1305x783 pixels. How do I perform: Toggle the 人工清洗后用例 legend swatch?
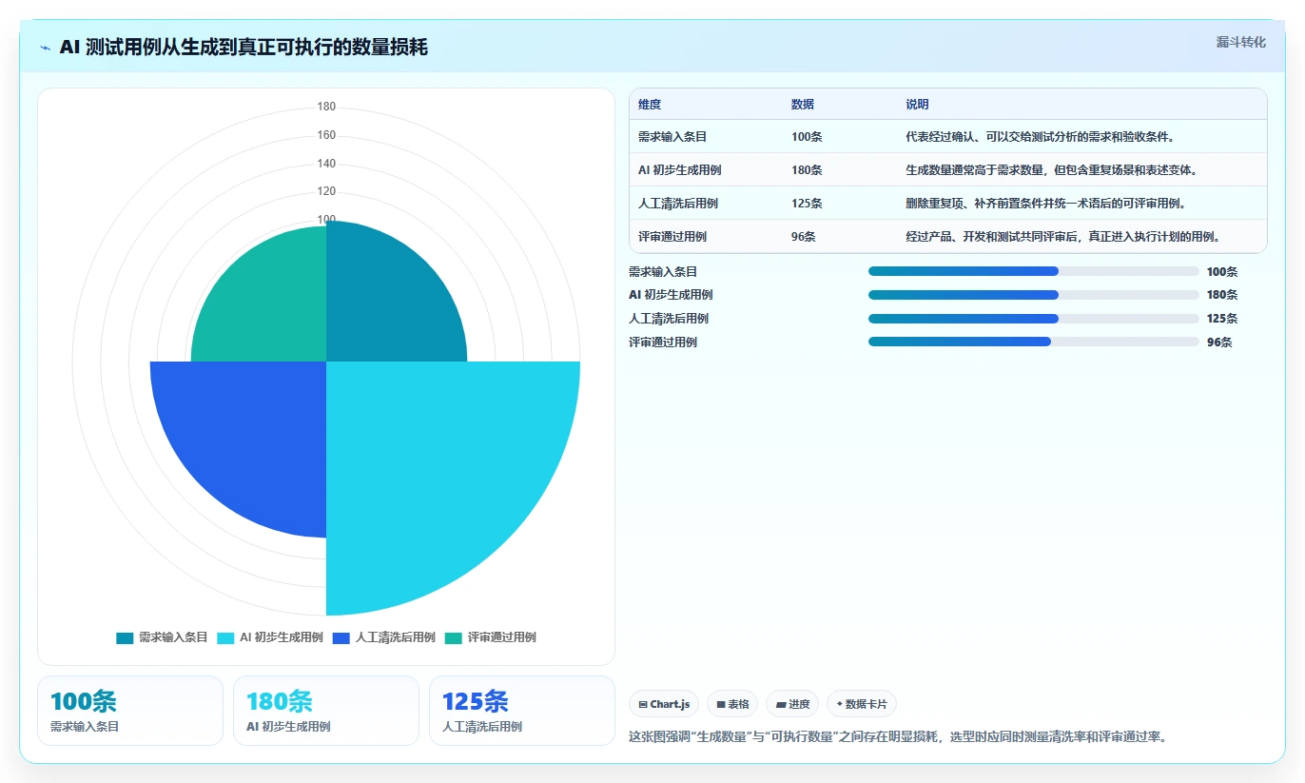click(x=341, y=638)
